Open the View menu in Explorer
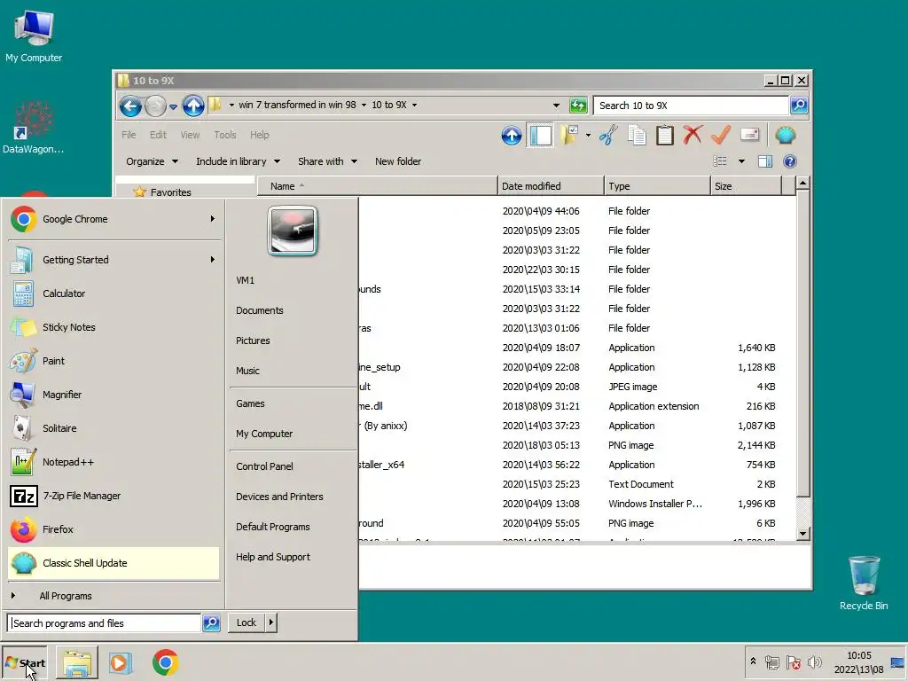Viewport: 908px width, 681px height. click(x=190, y=135)
